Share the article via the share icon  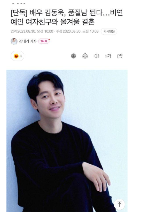120,56
